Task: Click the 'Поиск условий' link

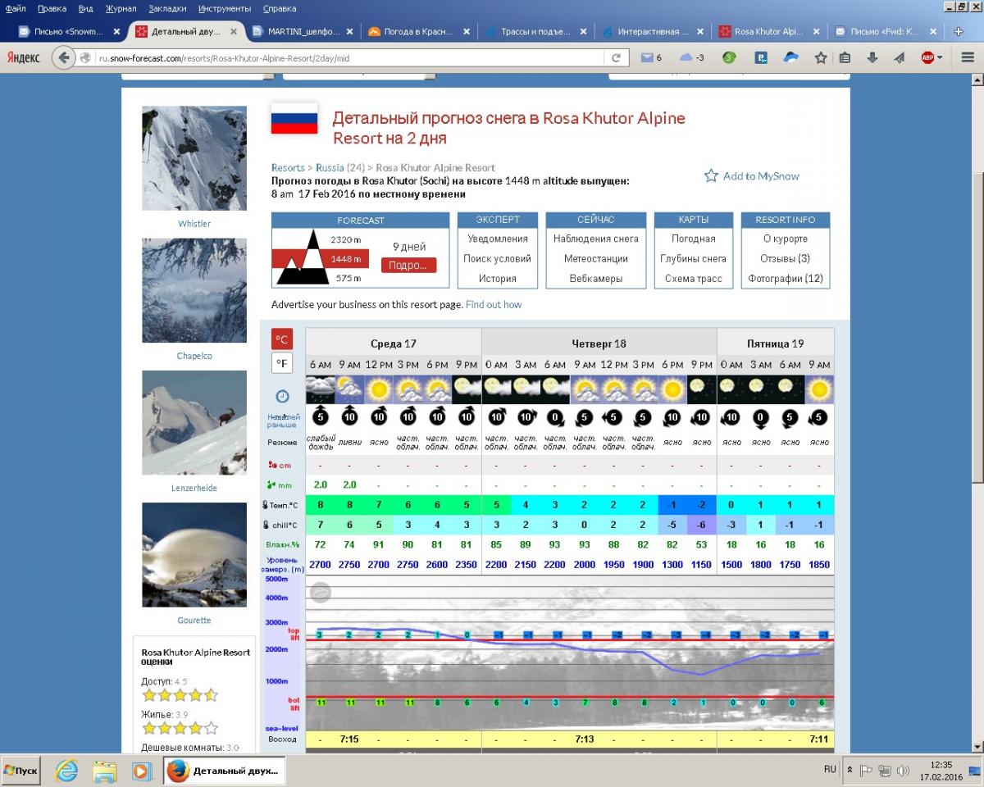Action: point(498,259)
